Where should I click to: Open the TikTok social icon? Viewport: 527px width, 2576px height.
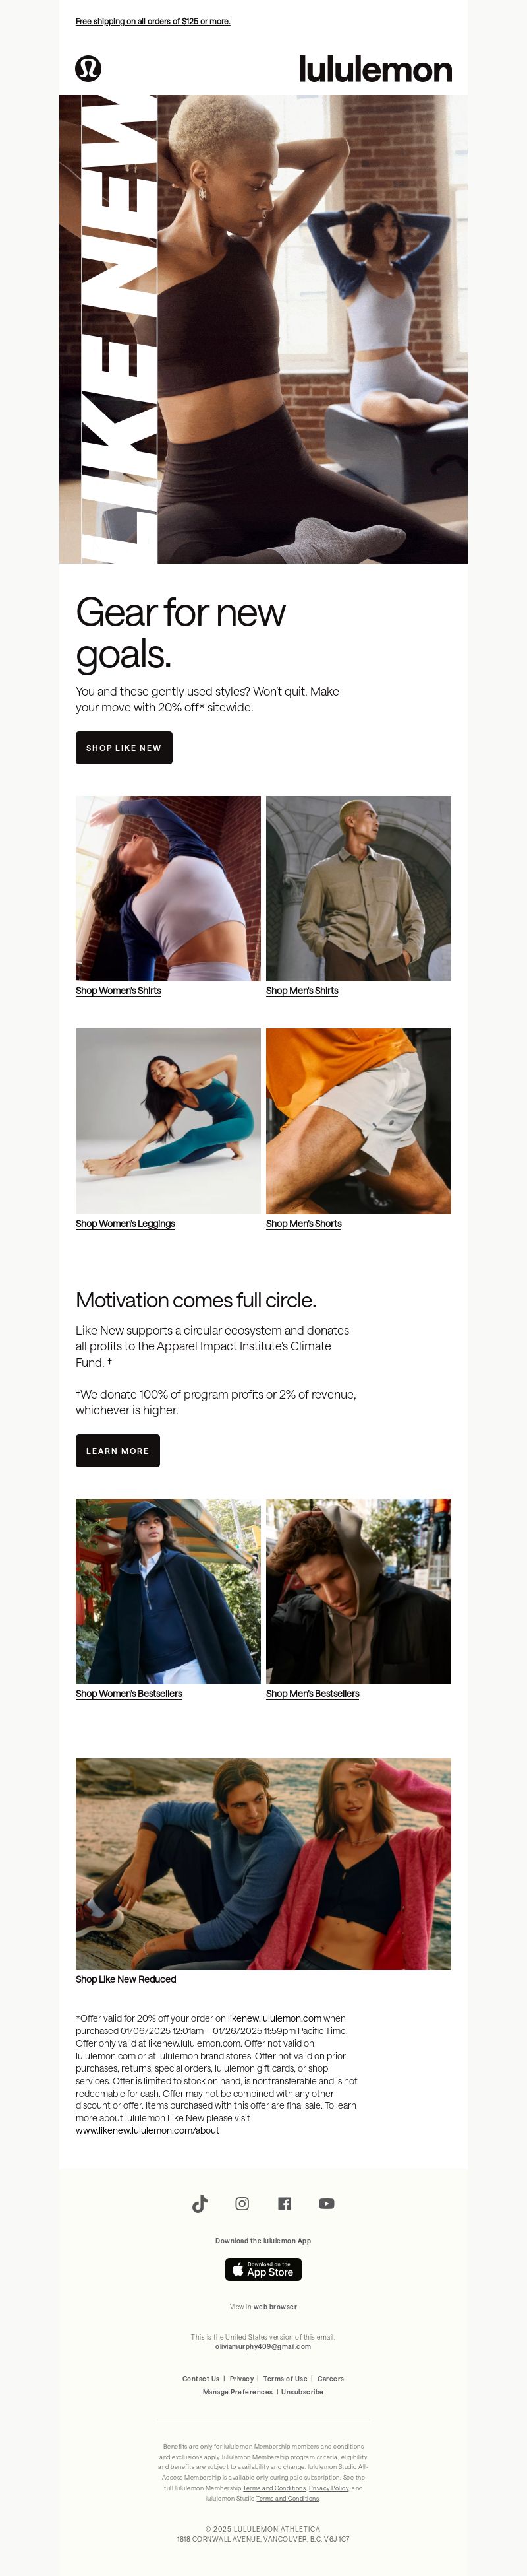pos(200,2203)
